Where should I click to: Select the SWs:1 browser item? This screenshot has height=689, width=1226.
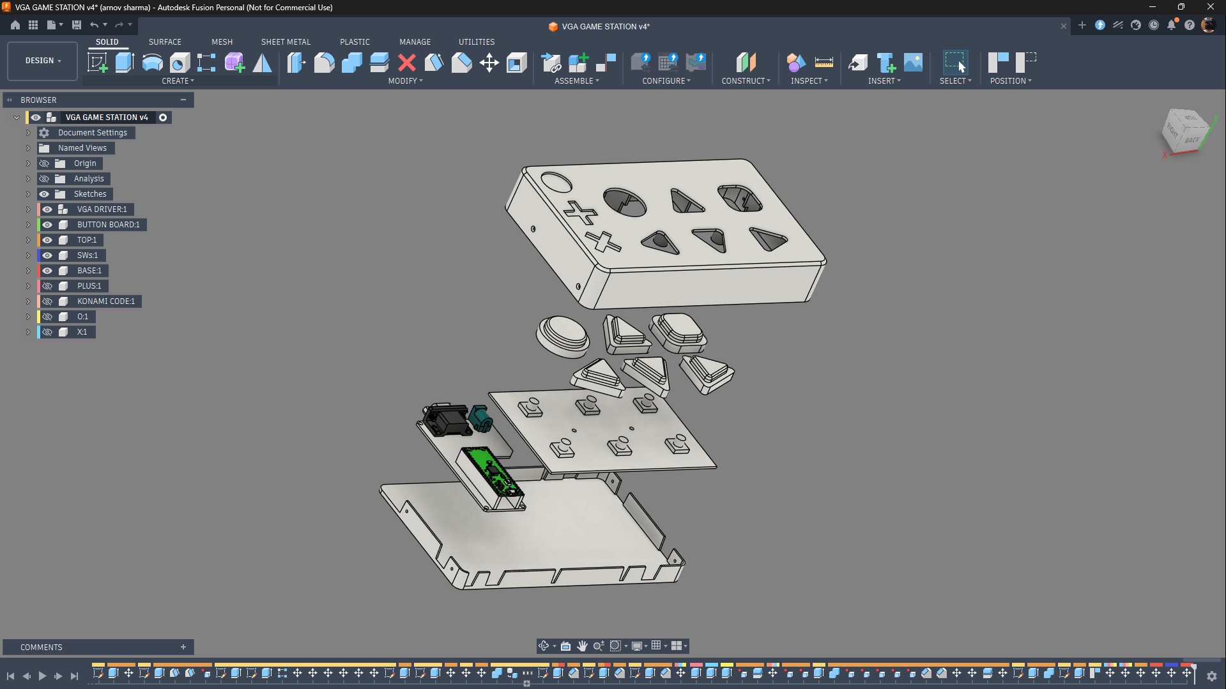tap(88, 255)
